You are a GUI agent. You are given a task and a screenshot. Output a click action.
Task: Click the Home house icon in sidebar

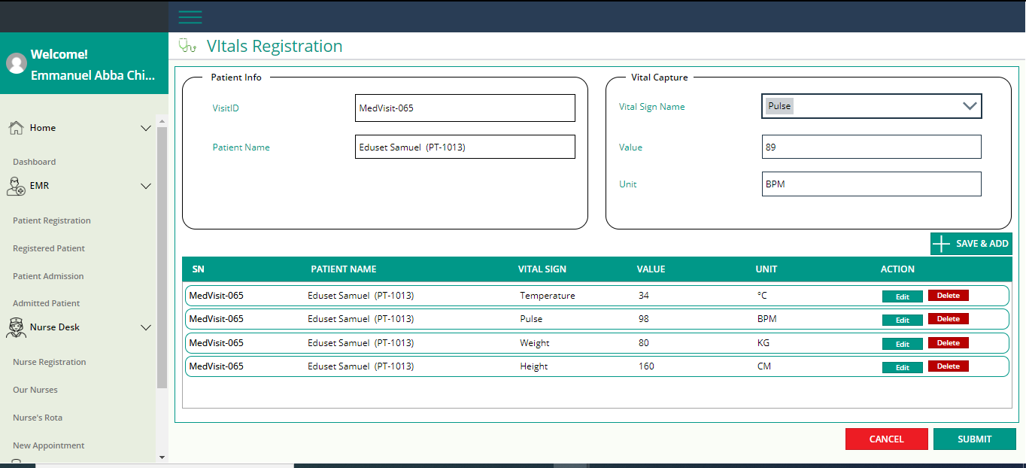[x=16, y=128]
